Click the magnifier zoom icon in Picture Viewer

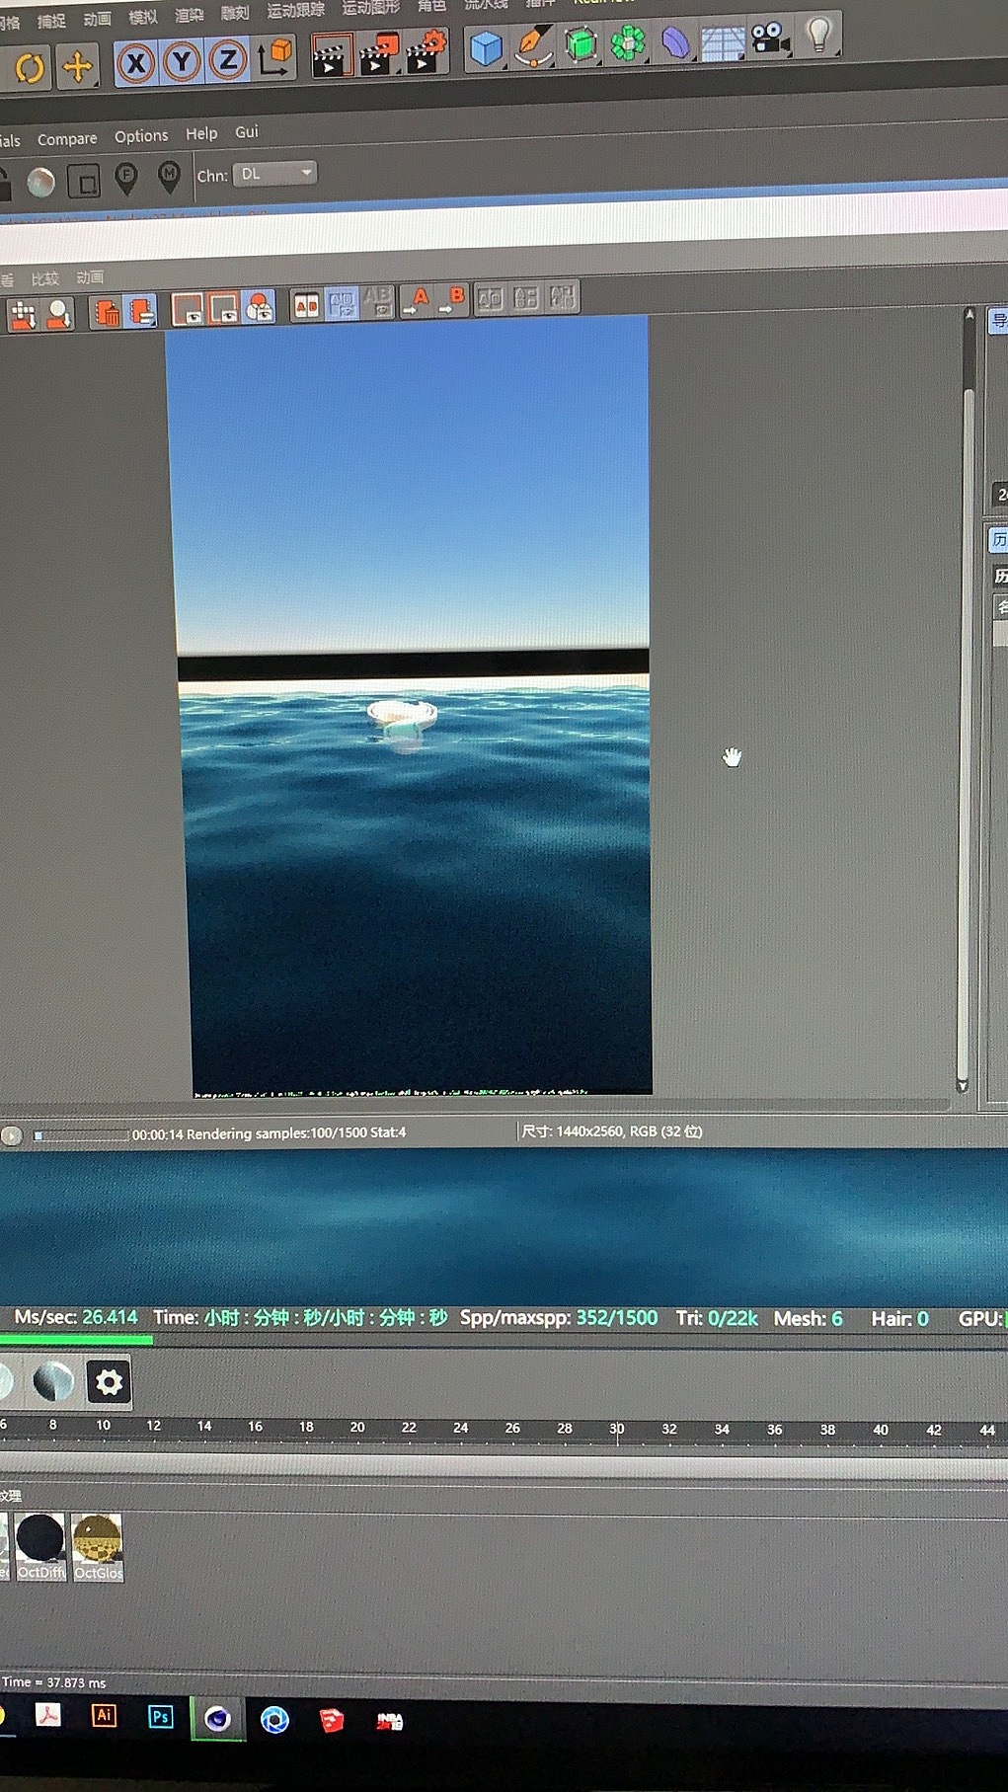coord(58,313)
